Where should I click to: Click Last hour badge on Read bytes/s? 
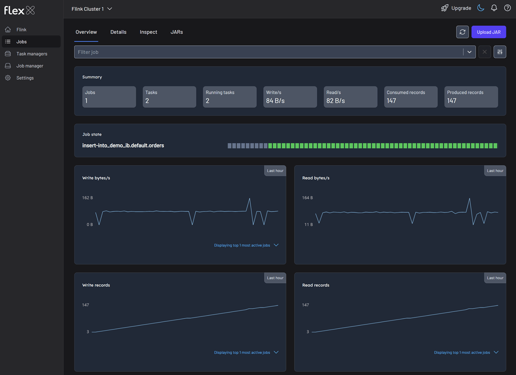coord(495,171)
